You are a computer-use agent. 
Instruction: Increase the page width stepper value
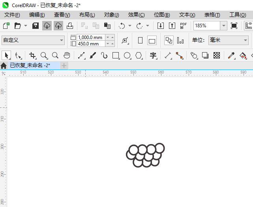[112, 38]
